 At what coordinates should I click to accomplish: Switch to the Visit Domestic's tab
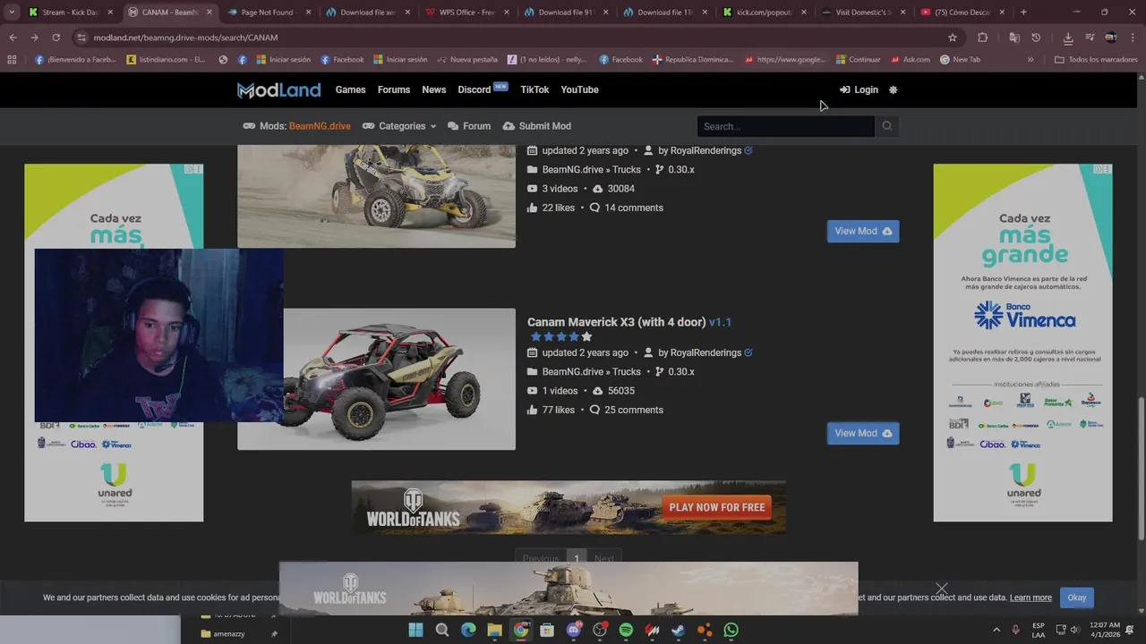pyautogui.click(x=865, y=13)
